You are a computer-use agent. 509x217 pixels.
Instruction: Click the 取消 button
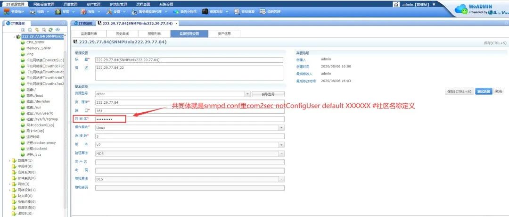(498, 92)
